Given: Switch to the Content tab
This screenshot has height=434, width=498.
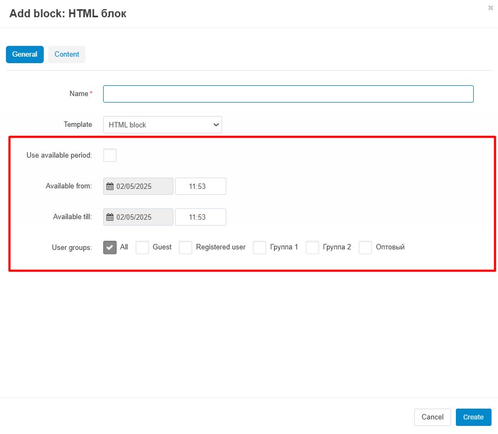Looking at the screenshot, I should [66, 55].
